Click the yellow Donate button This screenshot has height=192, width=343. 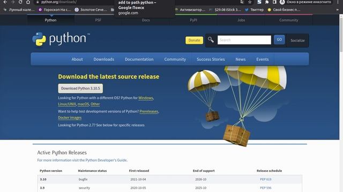click(194, 41)
